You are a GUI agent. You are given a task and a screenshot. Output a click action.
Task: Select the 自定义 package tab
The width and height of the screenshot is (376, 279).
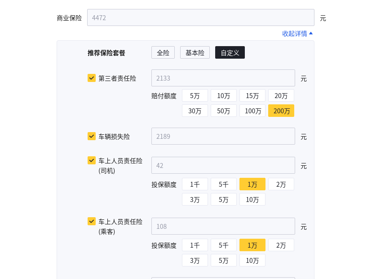coord(230,53)
